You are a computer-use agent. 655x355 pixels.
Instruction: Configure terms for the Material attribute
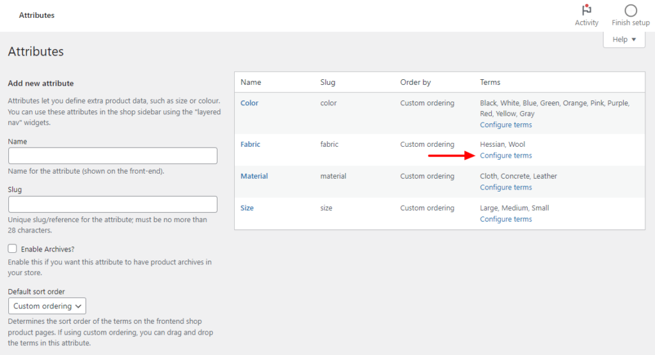tap(506, 187)
